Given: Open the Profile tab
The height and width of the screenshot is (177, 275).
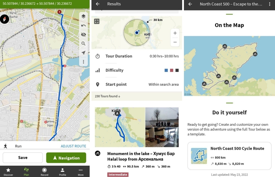Looking at the screenshot, I should tap(62, 172).
